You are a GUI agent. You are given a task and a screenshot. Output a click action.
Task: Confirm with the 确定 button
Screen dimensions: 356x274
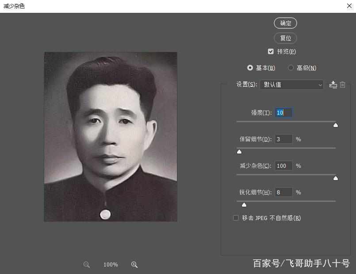(285, 23)
